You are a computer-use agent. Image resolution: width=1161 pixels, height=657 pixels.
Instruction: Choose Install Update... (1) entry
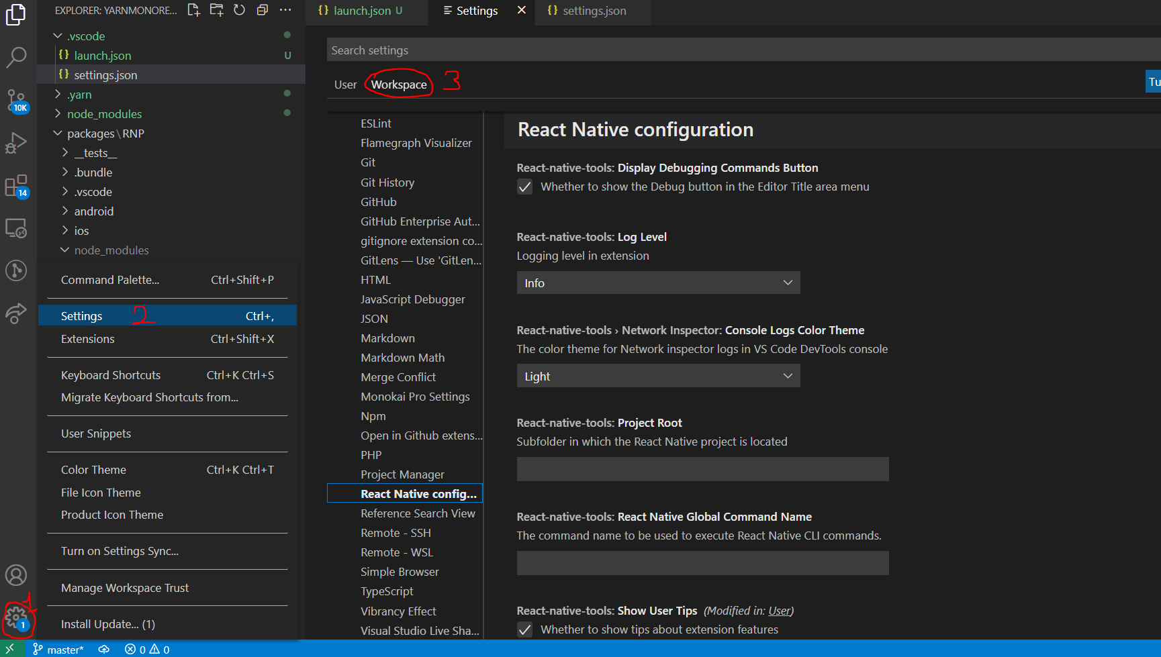click(x=167, y=624)
